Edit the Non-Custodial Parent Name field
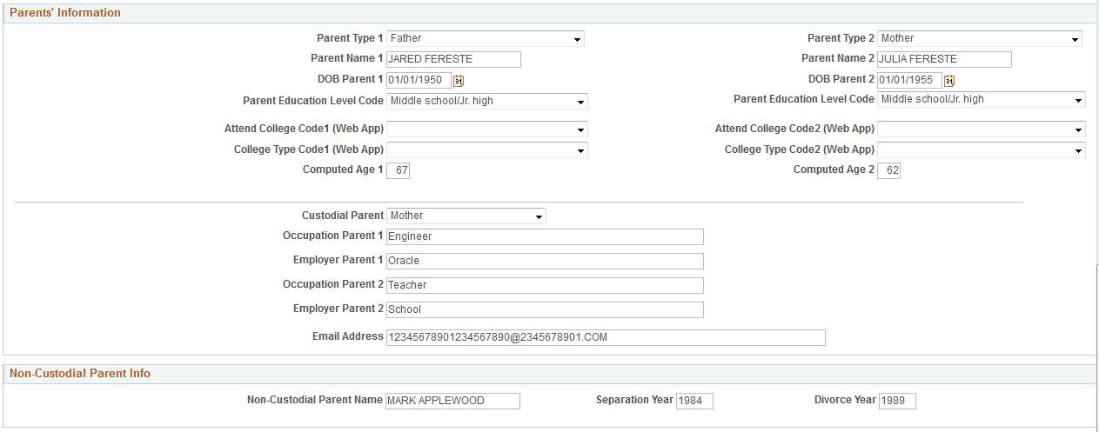Screen dimensions: 1099x432 [452, 401]
